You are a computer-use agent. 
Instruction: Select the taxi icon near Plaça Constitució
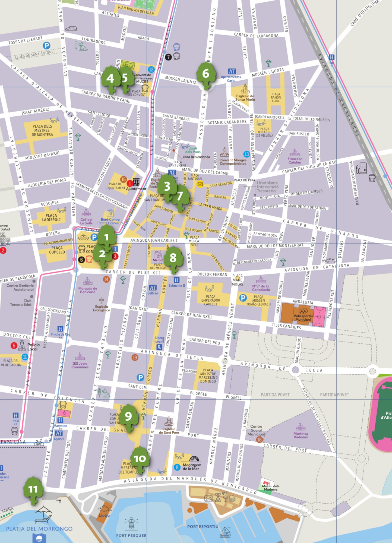tap(83, 238)
